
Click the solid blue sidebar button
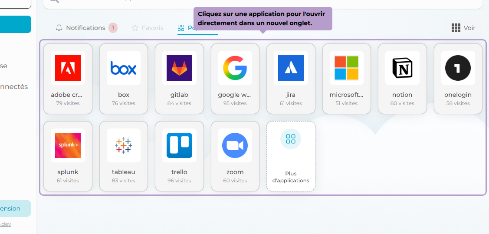click(x=15, y=24)
